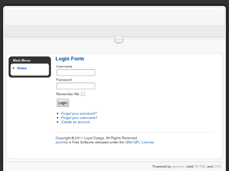This screenshot has width=229, height=171.
Task: Focus the Username input field
Action: tap(76, 72)
